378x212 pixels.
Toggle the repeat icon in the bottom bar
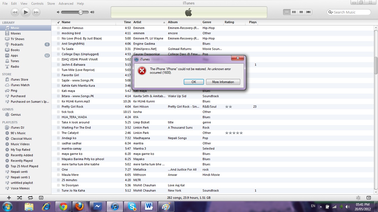coord(30,198)
